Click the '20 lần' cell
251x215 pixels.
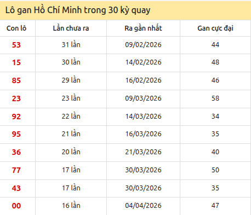(71, 152)
